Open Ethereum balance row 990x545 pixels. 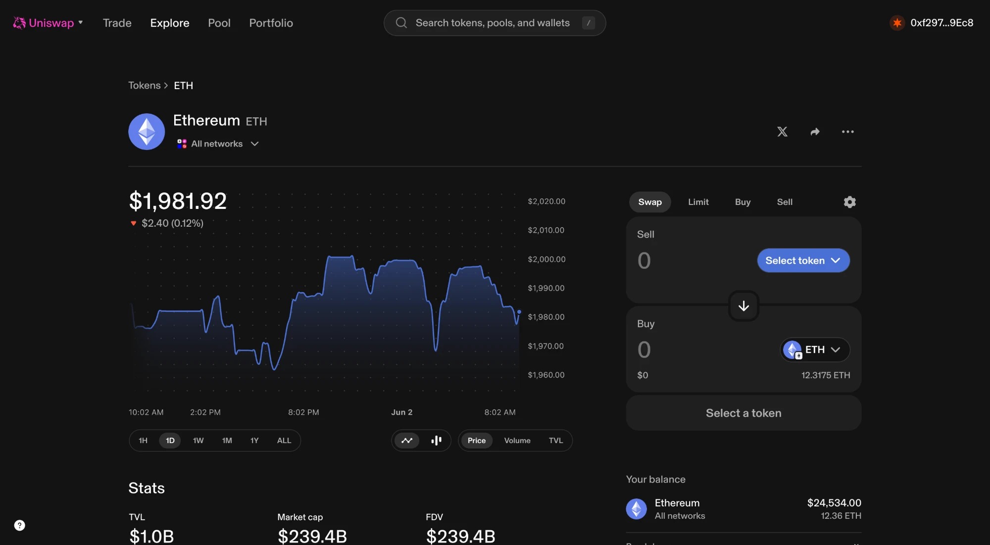coord(743,509)
